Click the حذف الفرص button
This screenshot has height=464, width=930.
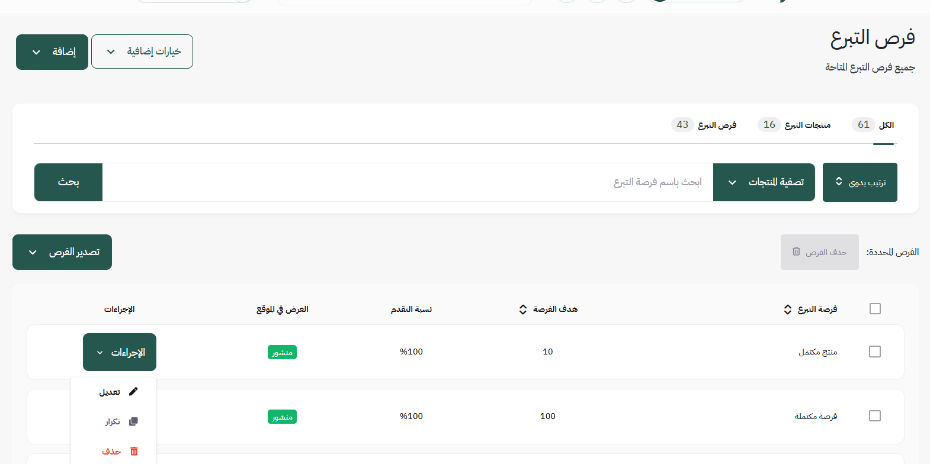tap(820, 252)
